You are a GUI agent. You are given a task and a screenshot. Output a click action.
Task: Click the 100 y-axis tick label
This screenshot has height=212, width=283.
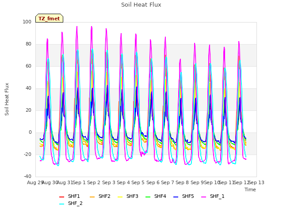27,22
